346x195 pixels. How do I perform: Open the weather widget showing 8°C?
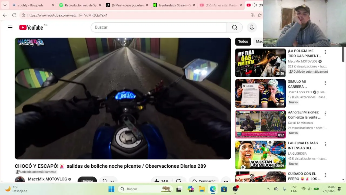(16, 189)
